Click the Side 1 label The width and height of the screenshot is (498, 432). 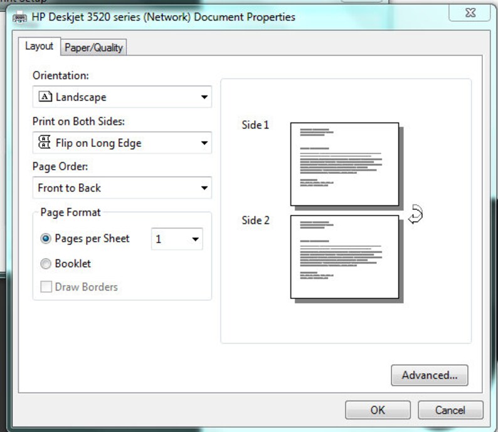point(255,125)
